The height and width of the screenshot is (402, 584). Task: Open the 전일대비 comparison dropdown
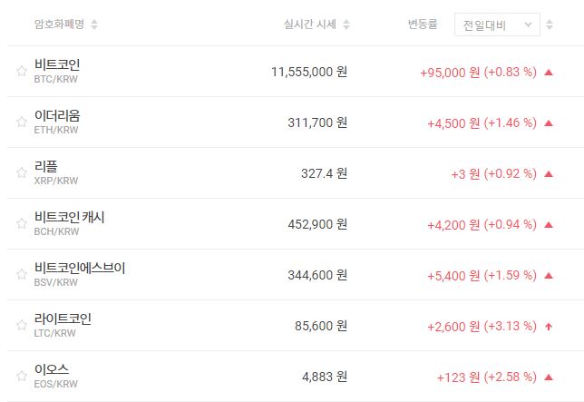tap(496, 25)
